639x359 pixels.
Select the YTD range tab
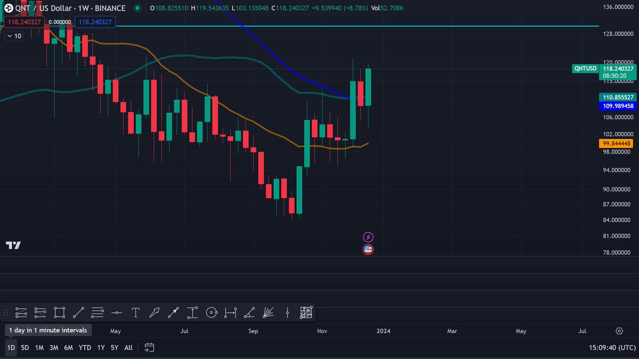pos(84,347)
